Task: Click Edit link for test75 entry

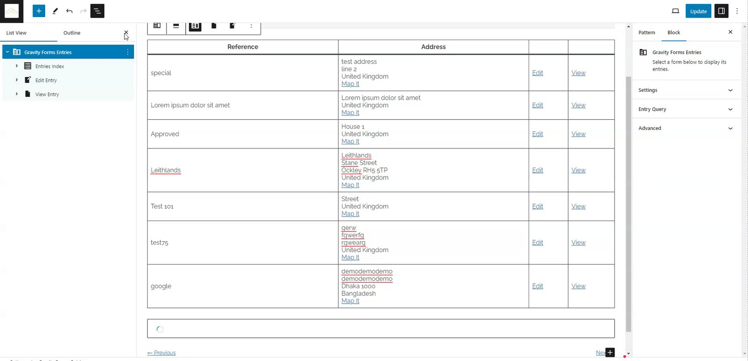Action: (538, 242)
